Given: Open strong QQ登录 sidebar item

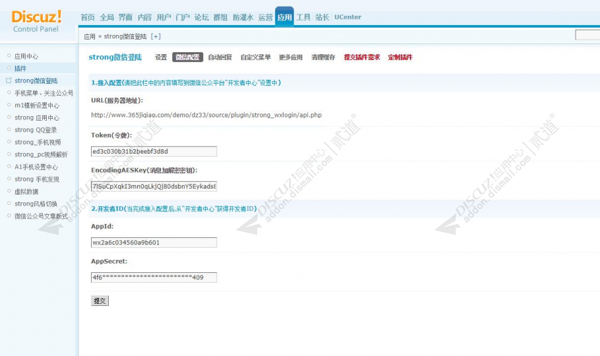Looking at the screenshot, I should click(x=36, y=130).
